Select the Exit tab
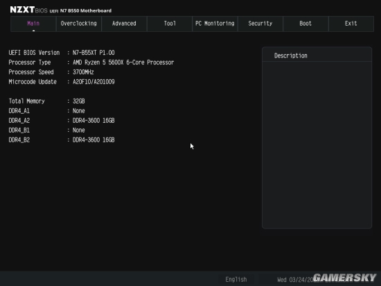 (x=351, y=24)
